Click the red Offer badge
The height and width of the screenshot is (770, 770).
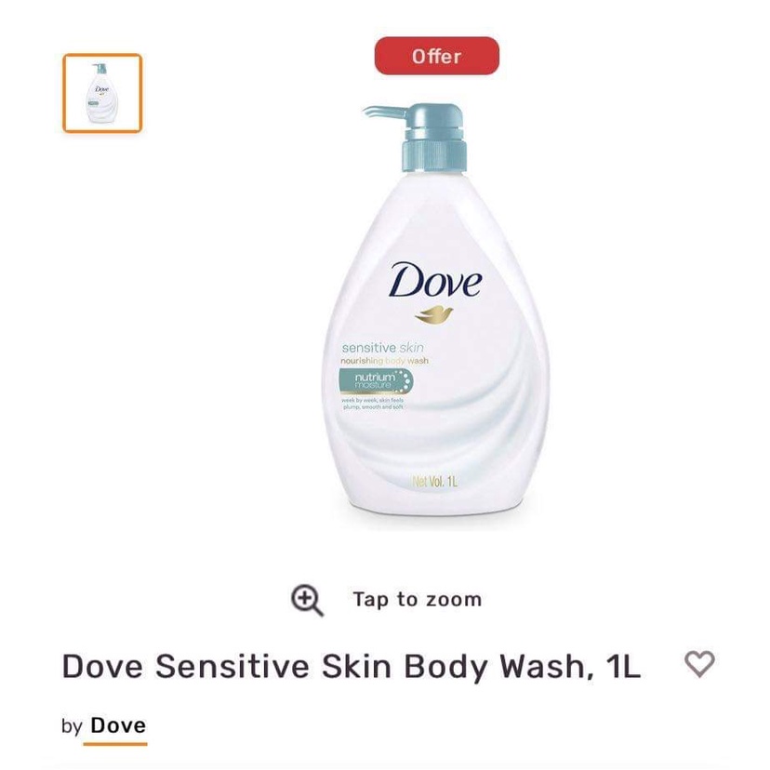click(436, 56)
